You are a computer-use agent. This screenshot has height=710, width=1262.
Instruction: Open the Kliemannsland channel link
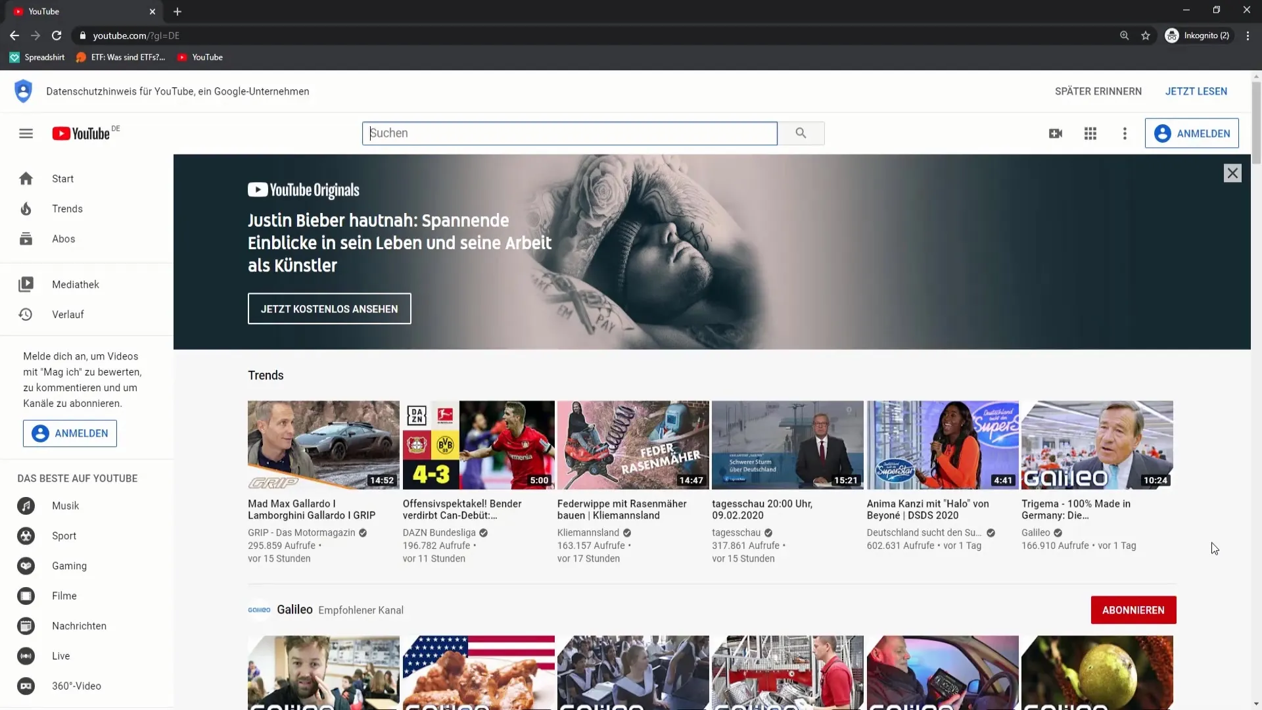(588, 533)
